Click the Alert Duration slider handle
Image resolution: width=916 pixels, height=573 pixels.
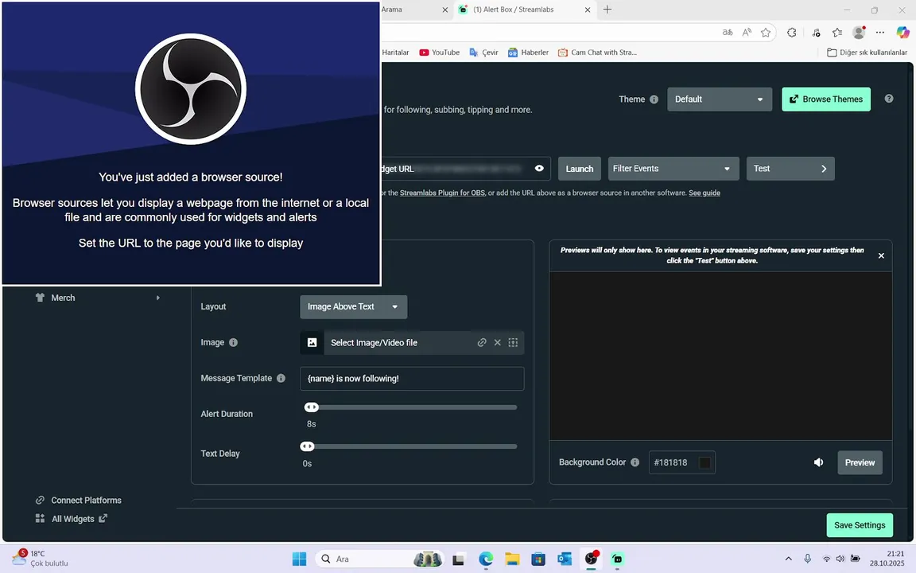312,407
